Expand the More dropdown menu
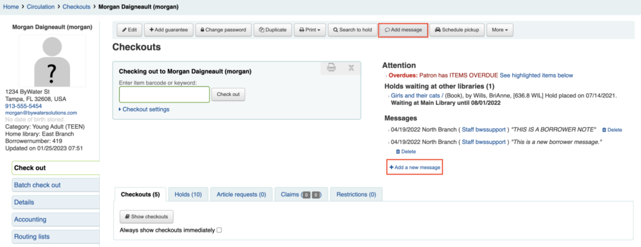Screen dimensions: 641x247 pos(499,30)
